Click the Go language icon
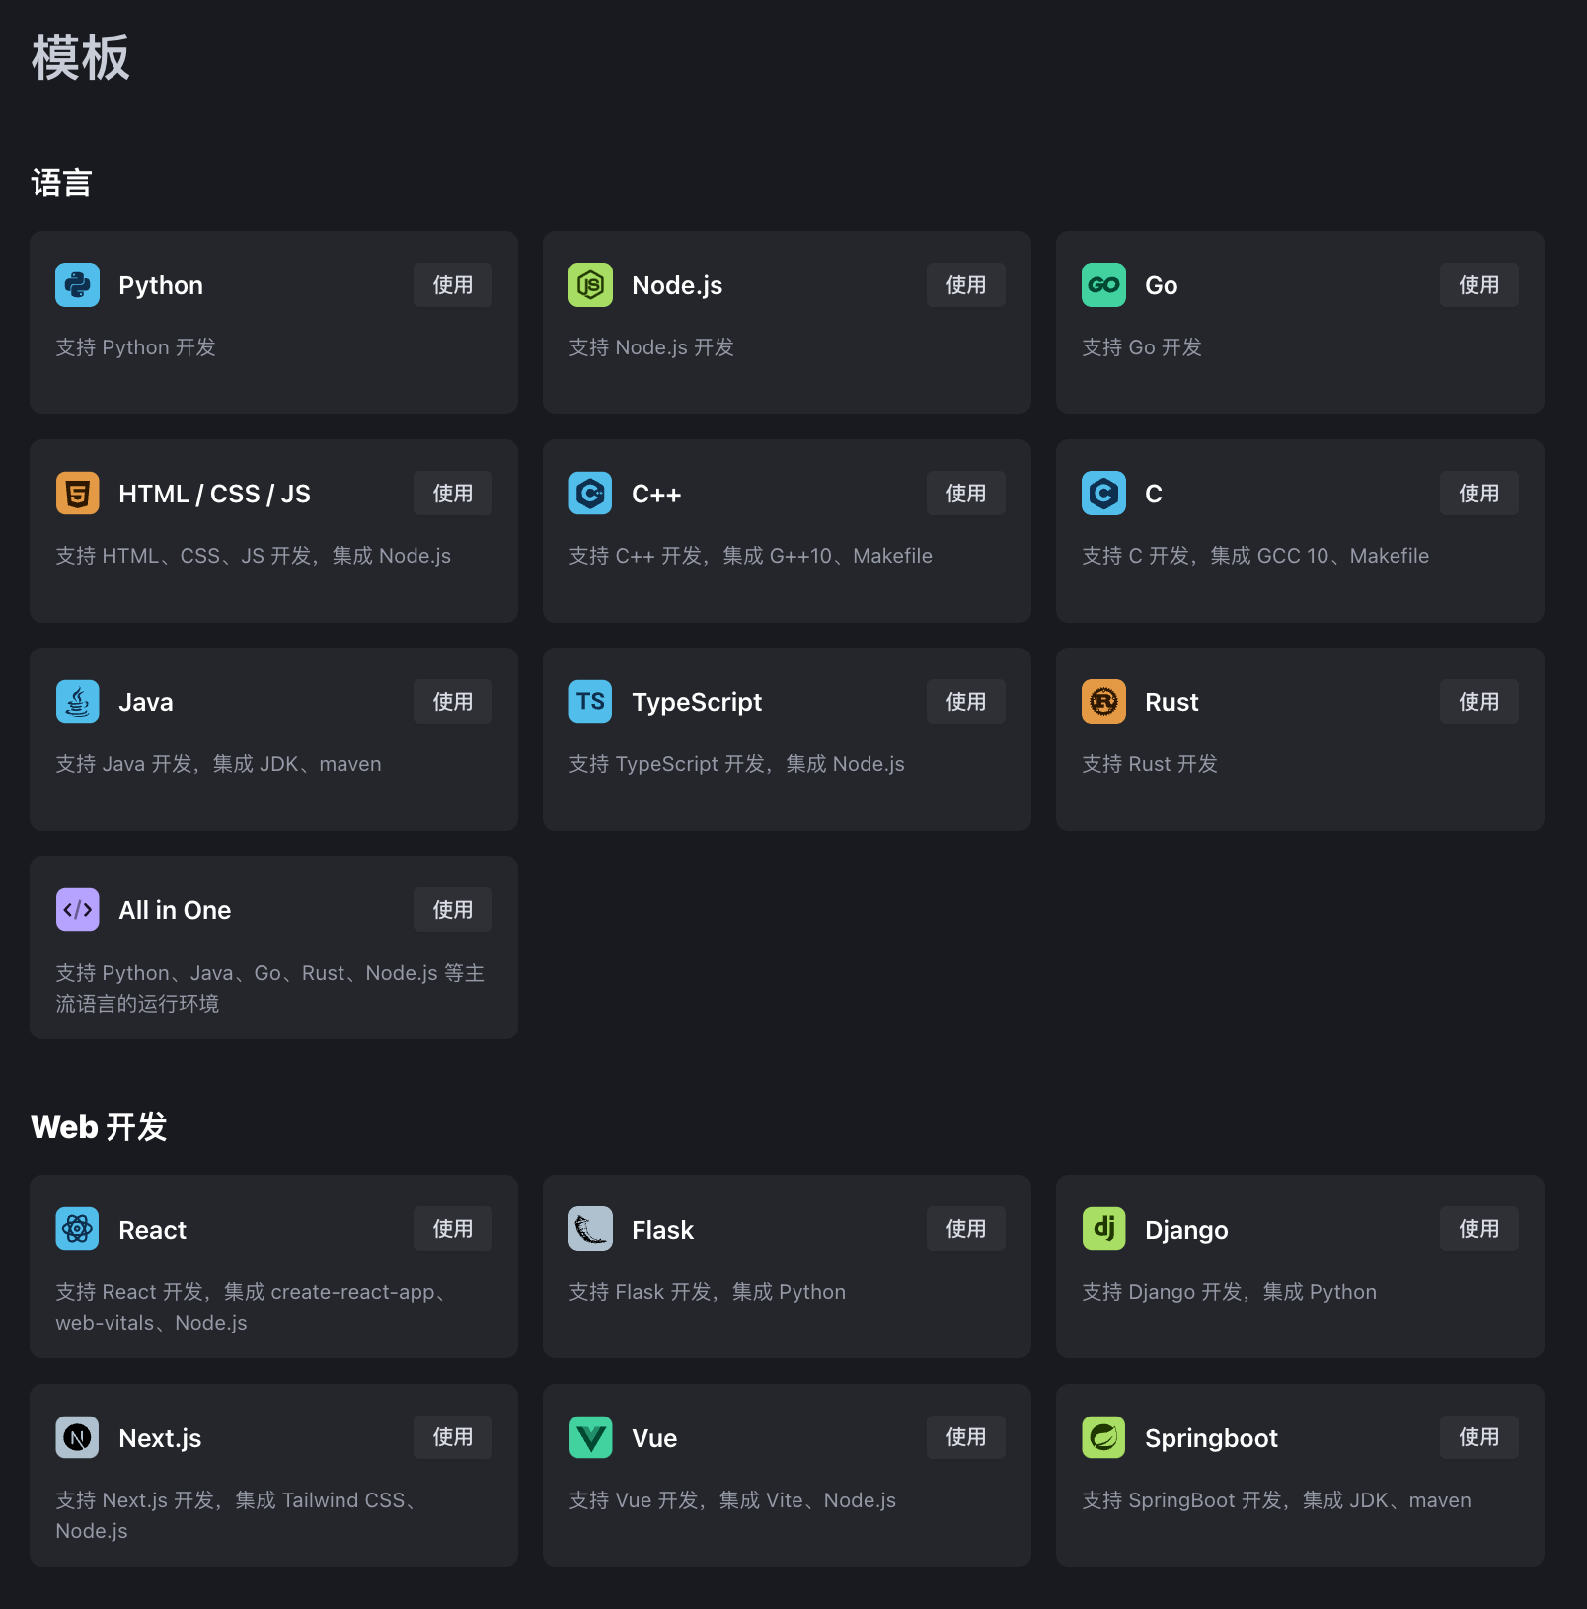1587x1609 pixels. click(x=1103, y=285)
